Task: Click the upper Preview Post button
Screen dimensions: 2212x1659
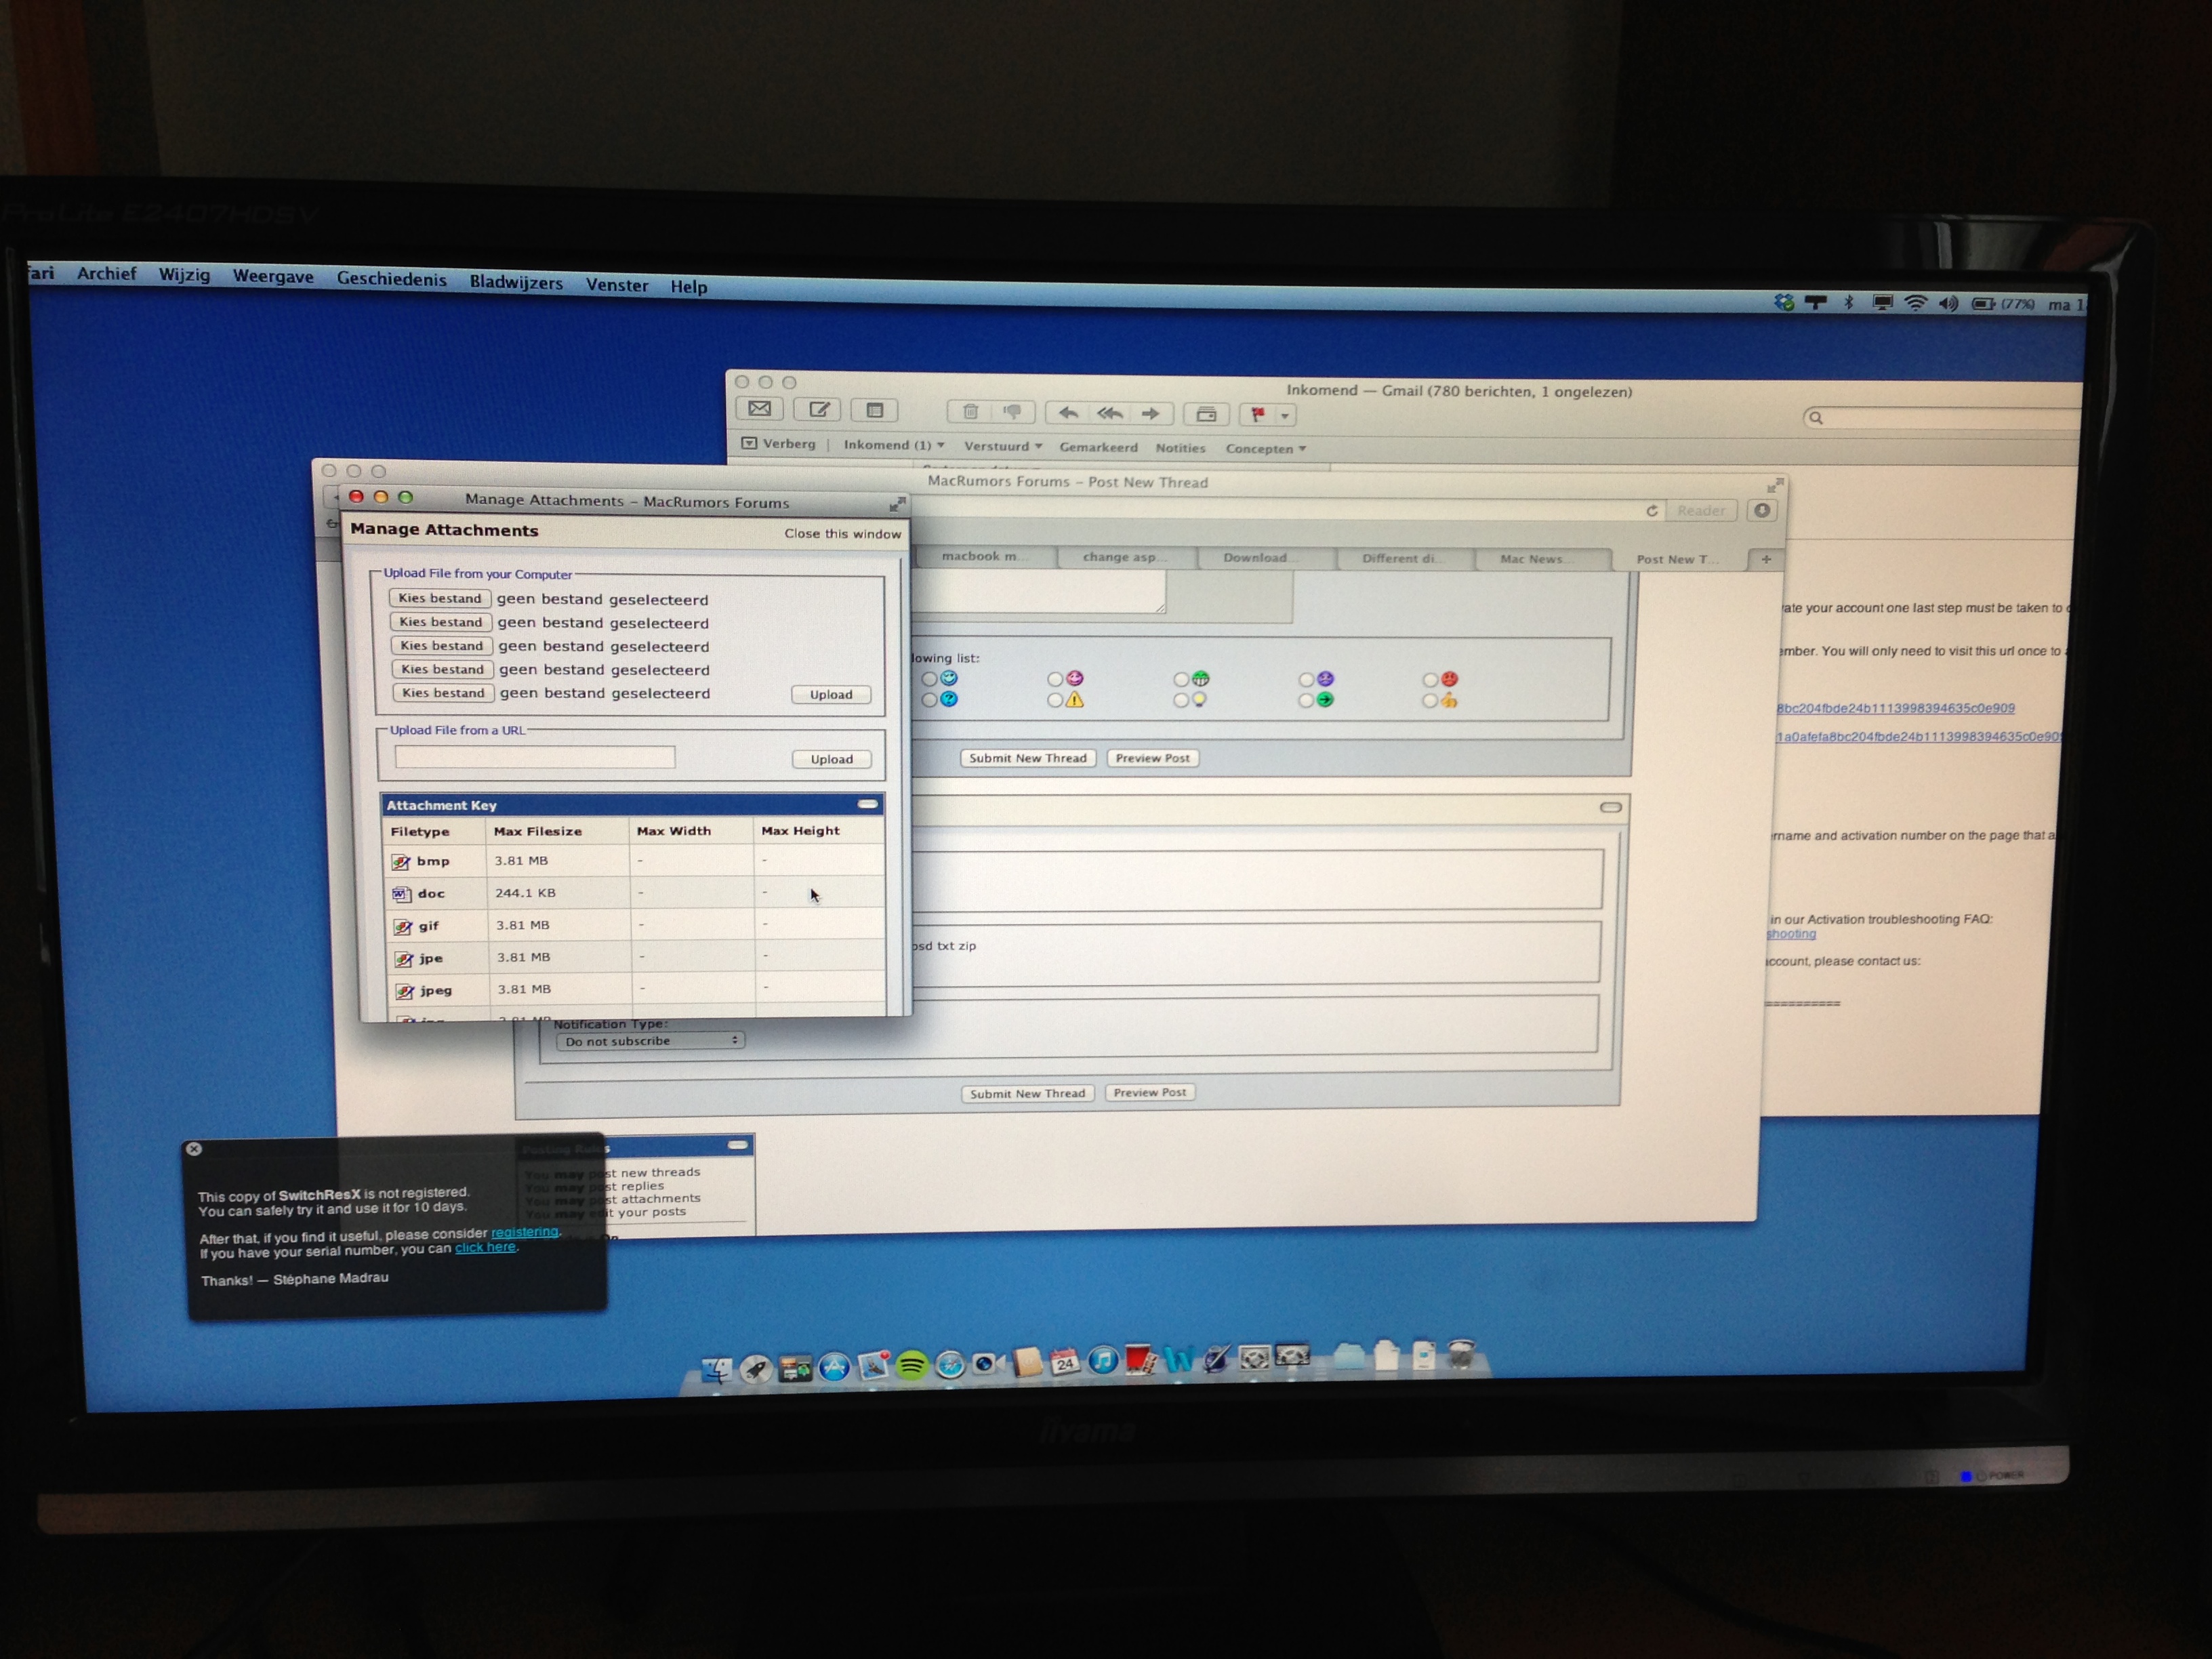Action: (1153, 758)
